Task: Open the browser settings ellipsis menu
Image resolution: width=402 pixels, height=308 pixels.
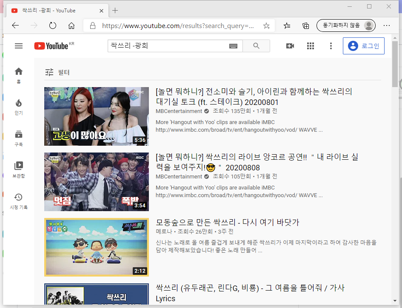Action: click(387, 25)
